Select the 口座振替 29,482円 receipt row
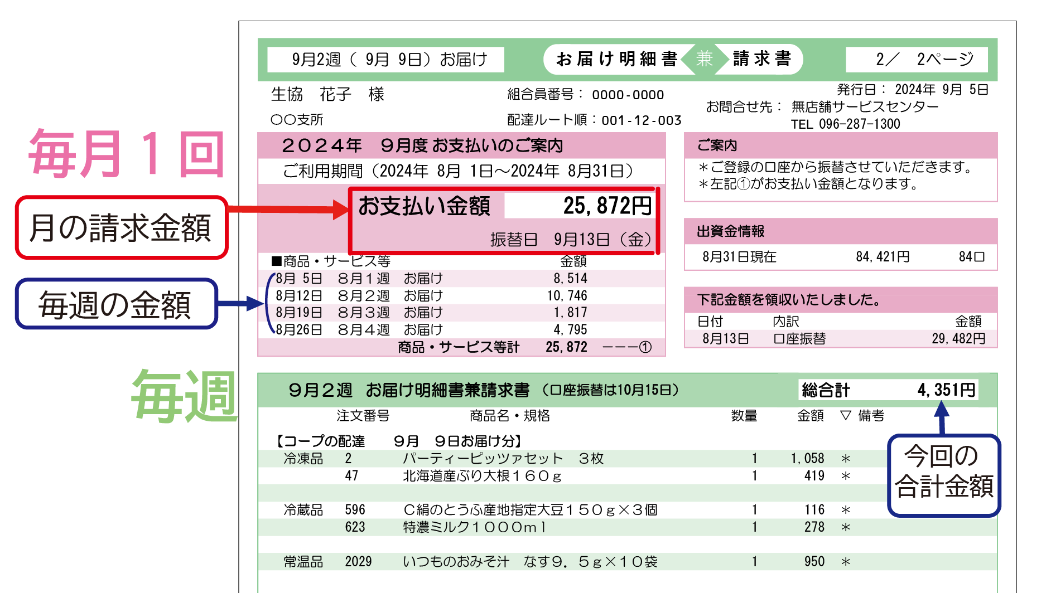Screen dimensions: 1051x593 click(x=837, y=338)
